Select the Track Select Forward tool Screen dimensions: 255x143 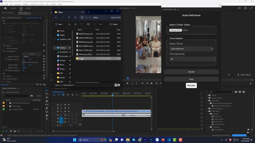47,94
